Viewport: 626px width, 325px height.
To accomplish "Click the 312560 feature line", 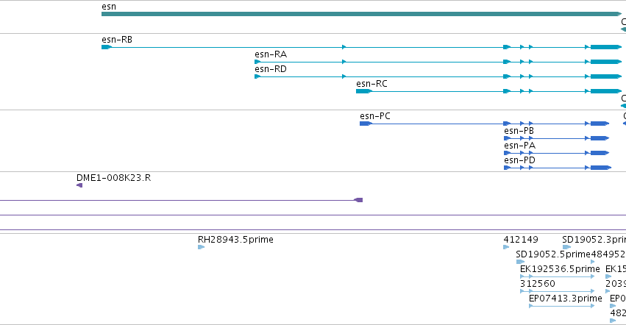I will [558, 291].
